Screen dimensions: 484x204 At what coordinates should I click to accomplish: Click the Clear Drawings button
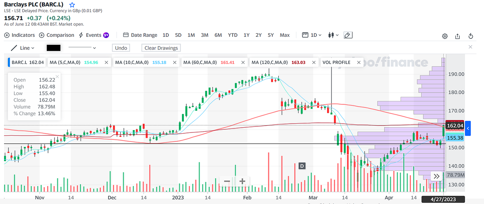pos(161,48)
